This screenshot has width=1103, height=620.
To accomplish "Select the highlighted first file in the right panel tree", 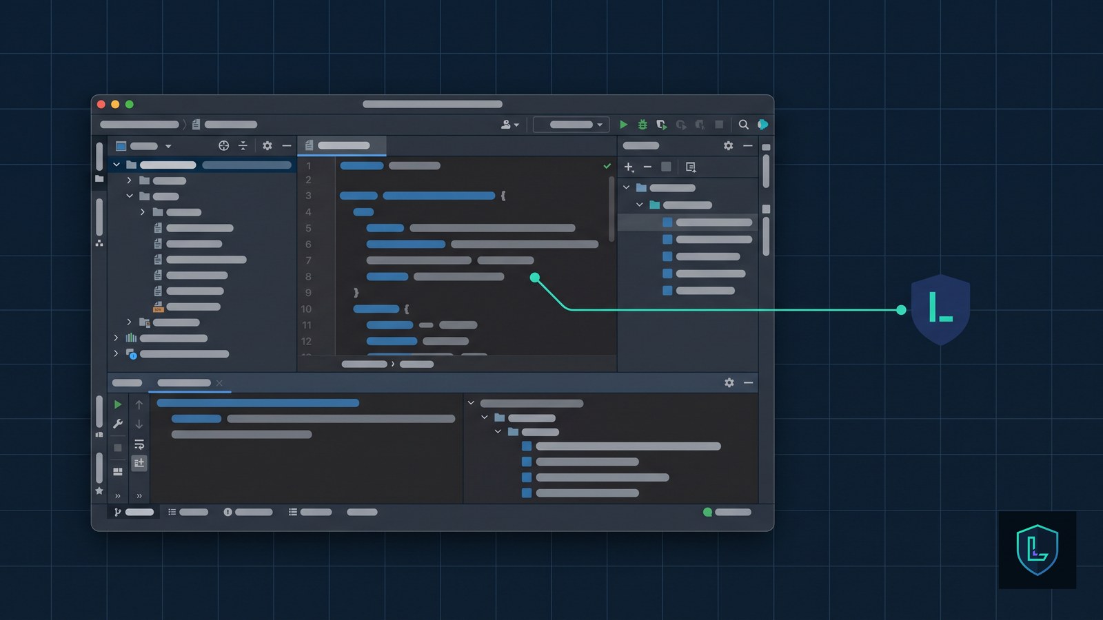I will pos(688,223).
